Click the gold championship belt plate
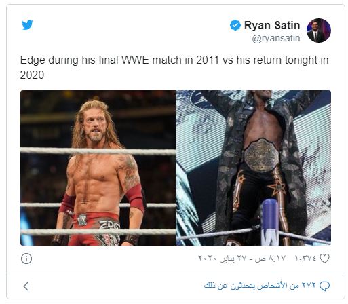The height and width of the screenshot is (304, 348). [261, 155]
